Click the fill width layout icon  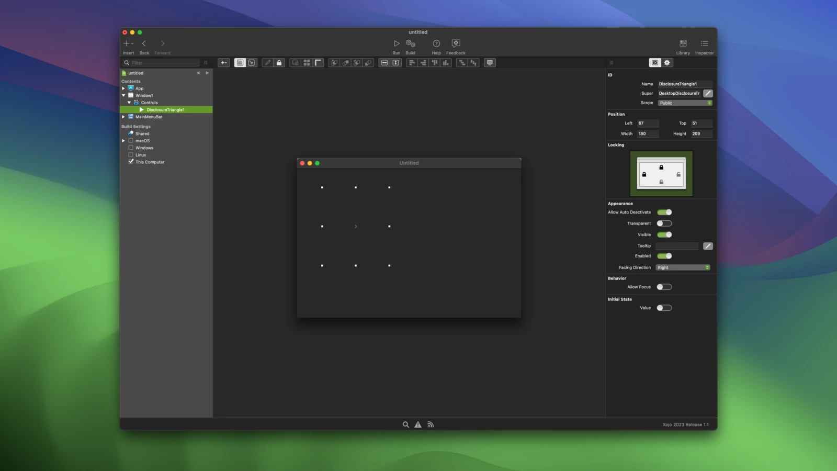(384, 63)
